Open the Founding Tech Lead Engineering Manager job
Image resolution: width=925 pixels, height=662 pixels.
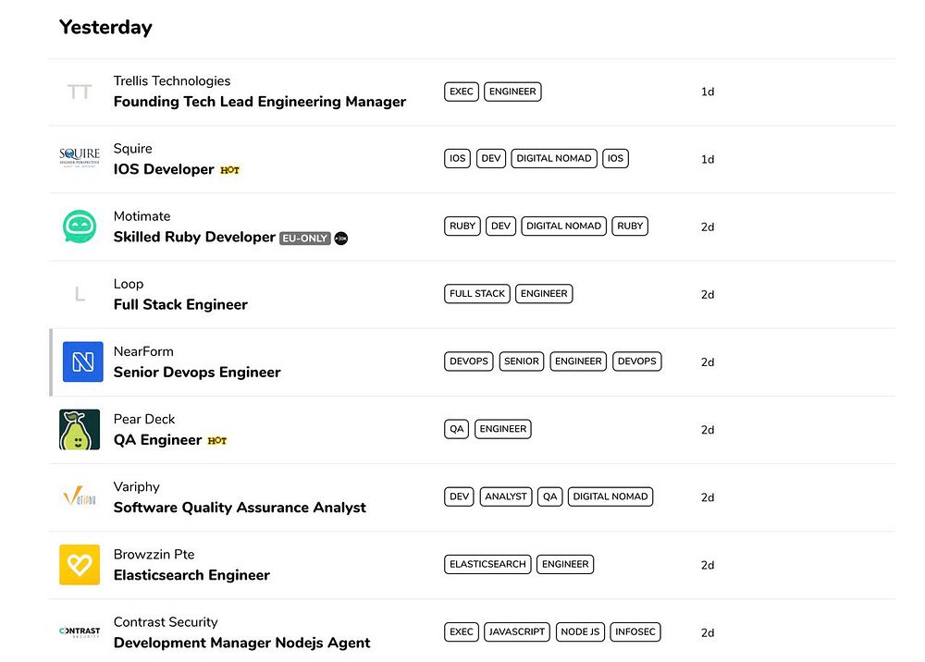tap(259, 102)
